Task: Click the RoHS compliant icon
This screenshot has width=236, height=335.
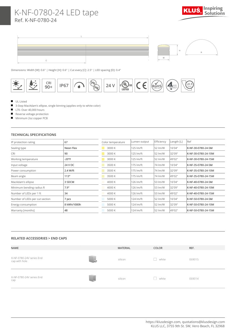Action: (157, 85)
